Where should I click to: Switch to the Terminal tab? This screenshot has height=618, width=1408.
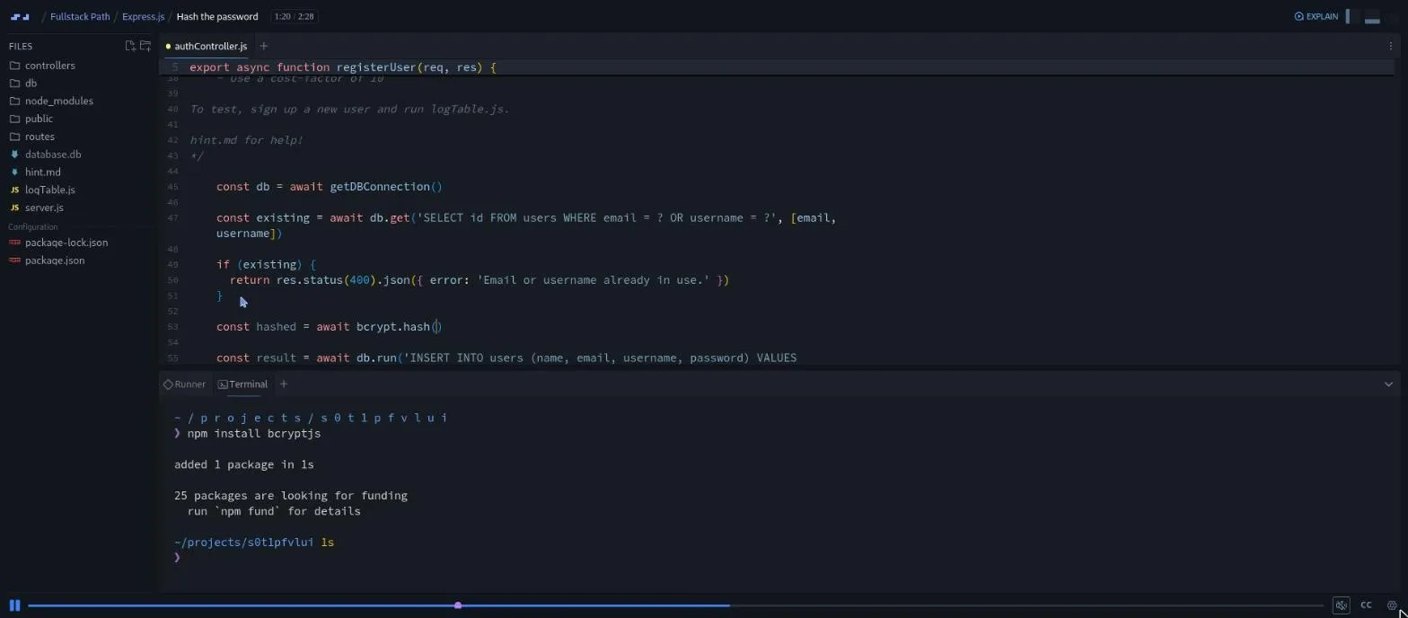(x=242, y=384)
